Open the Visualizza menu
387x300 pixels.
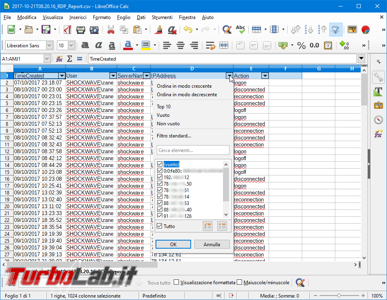click(53, 17)
